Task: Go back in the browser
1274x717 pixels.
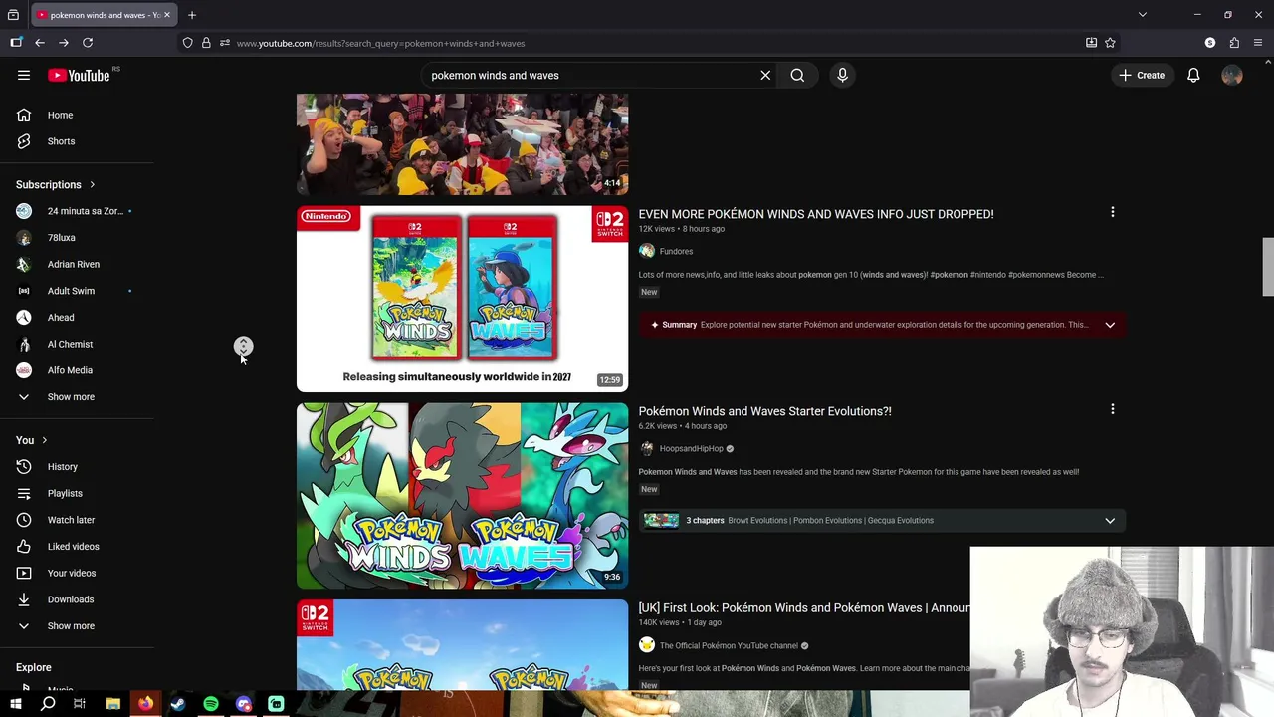Action: point(40,43)
